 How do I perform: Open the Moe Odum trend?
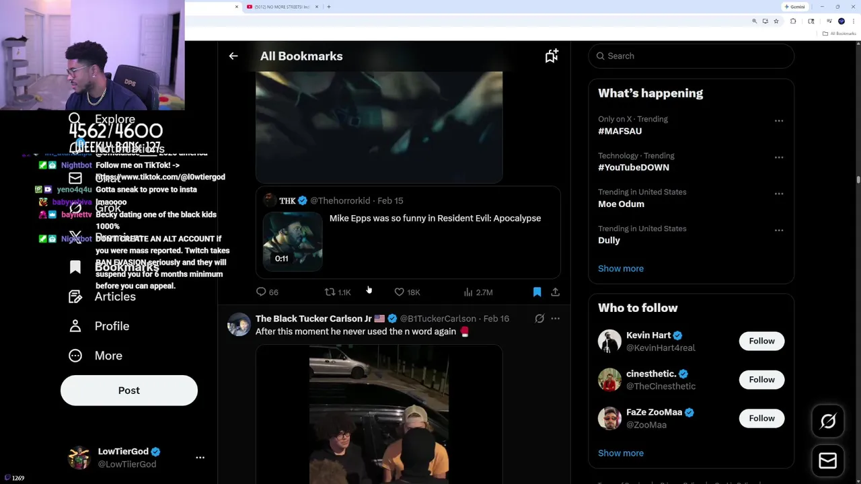(621, 204)
